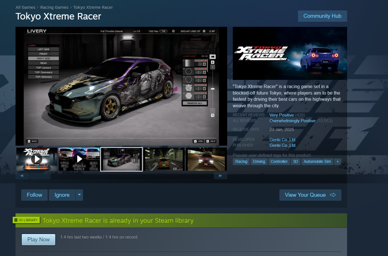Select the Racing tag
Screen dimensions: 388x256
241,162
